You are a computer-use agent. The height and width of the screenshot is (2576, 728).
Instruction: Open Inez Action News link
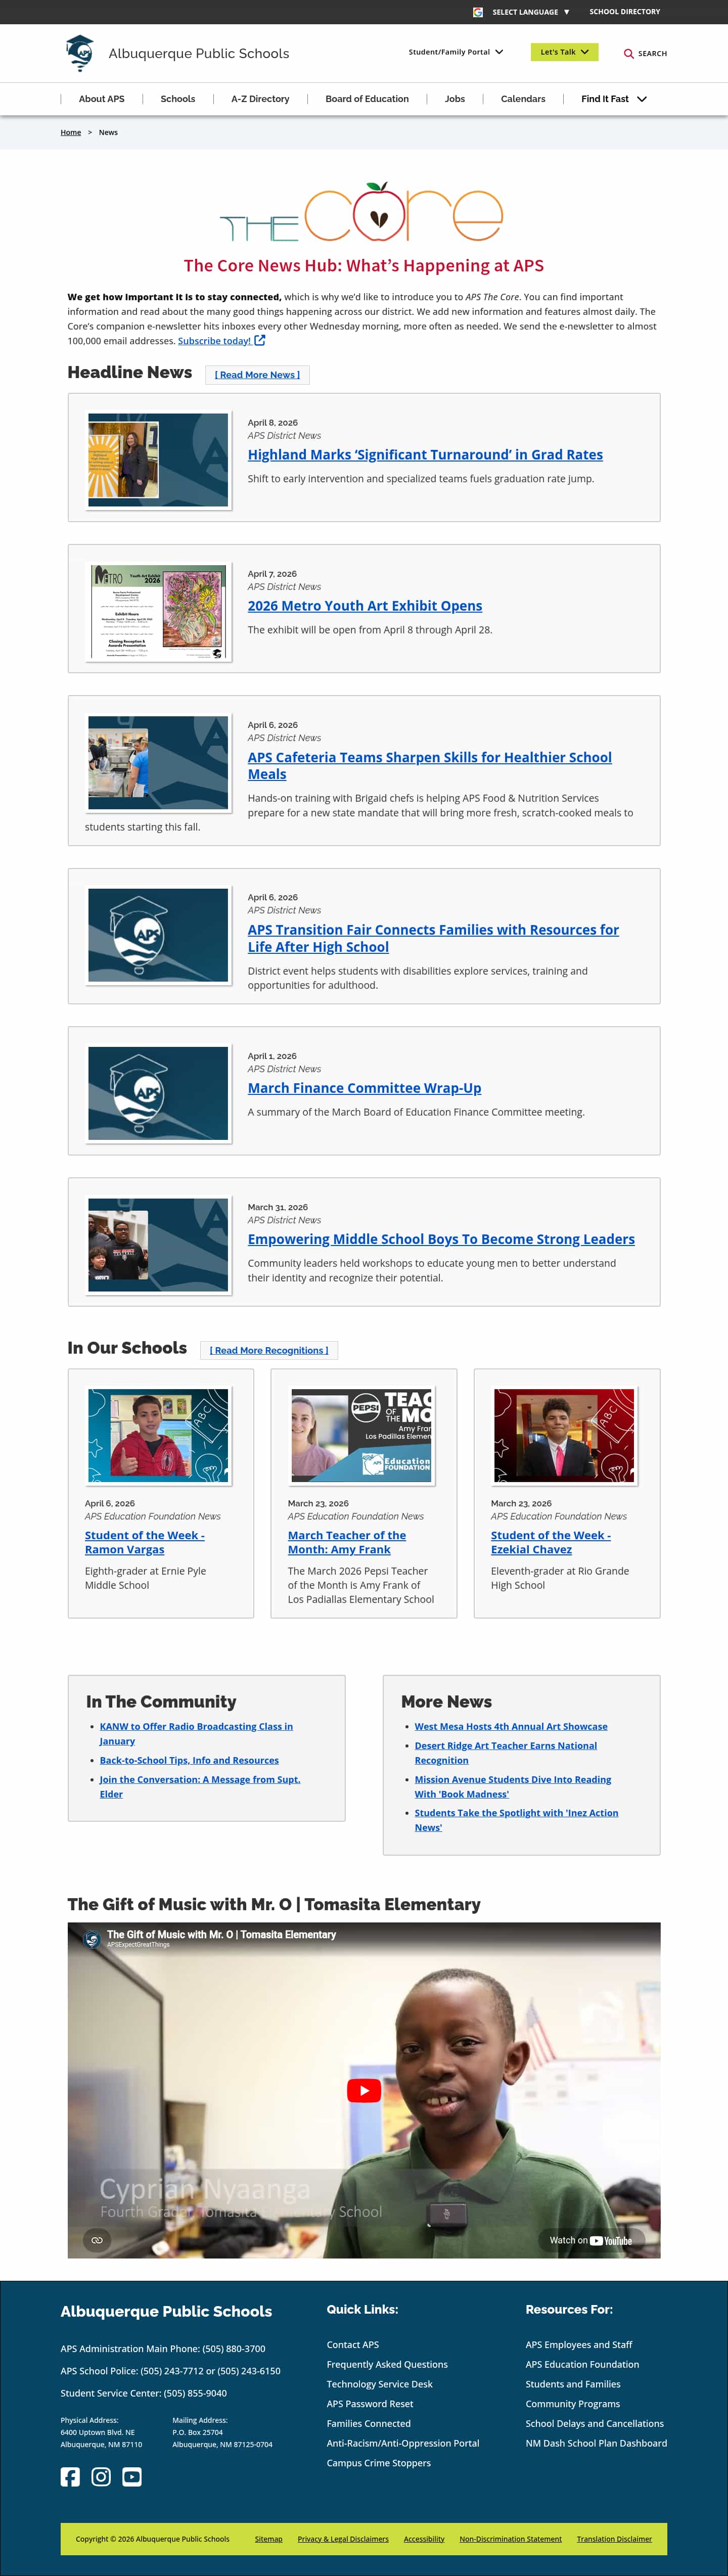click(x=517, y=1819)
